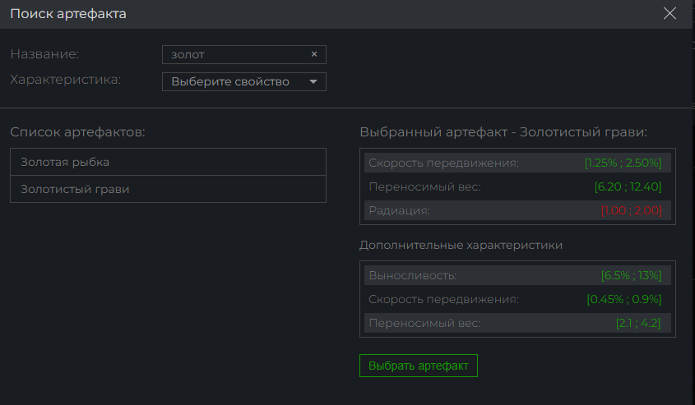Click the Характеристика combo box
695x405 pixels.
244,81
